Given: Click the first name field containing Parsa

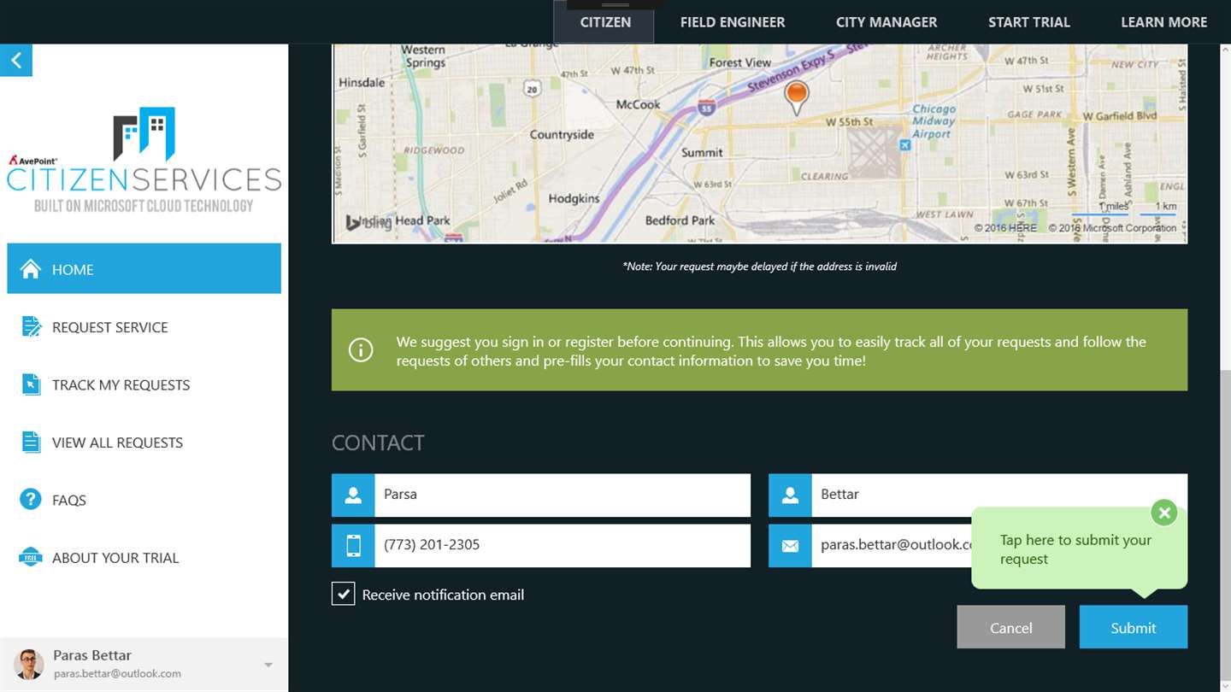Looking at the screenshot, I should (x=562, y=496).
